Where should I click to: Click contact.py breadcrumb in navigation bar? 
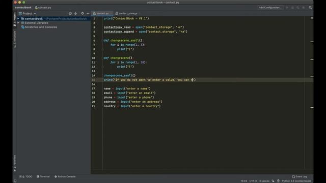point(43,8)
